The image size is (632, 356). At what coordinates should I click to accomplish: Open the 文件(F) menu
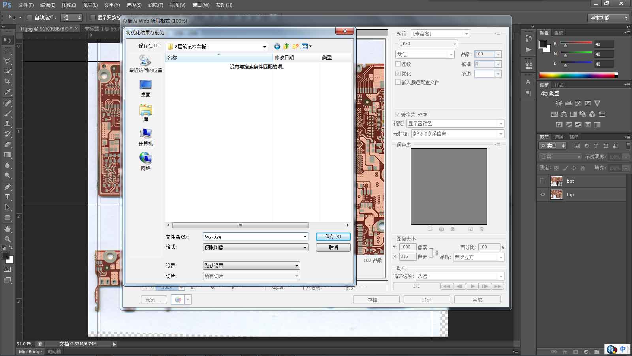tap(26, 5)
